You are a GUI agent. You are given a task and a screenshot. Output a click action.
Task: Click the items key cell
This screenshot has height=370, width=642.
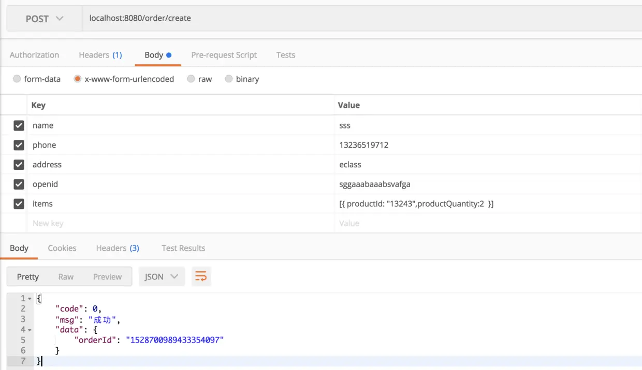(x=181, y=204)
